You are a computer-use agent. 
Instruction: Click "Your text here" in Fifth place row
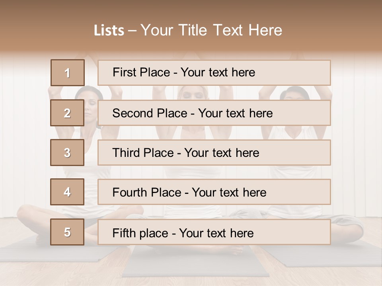pos(216,233)
